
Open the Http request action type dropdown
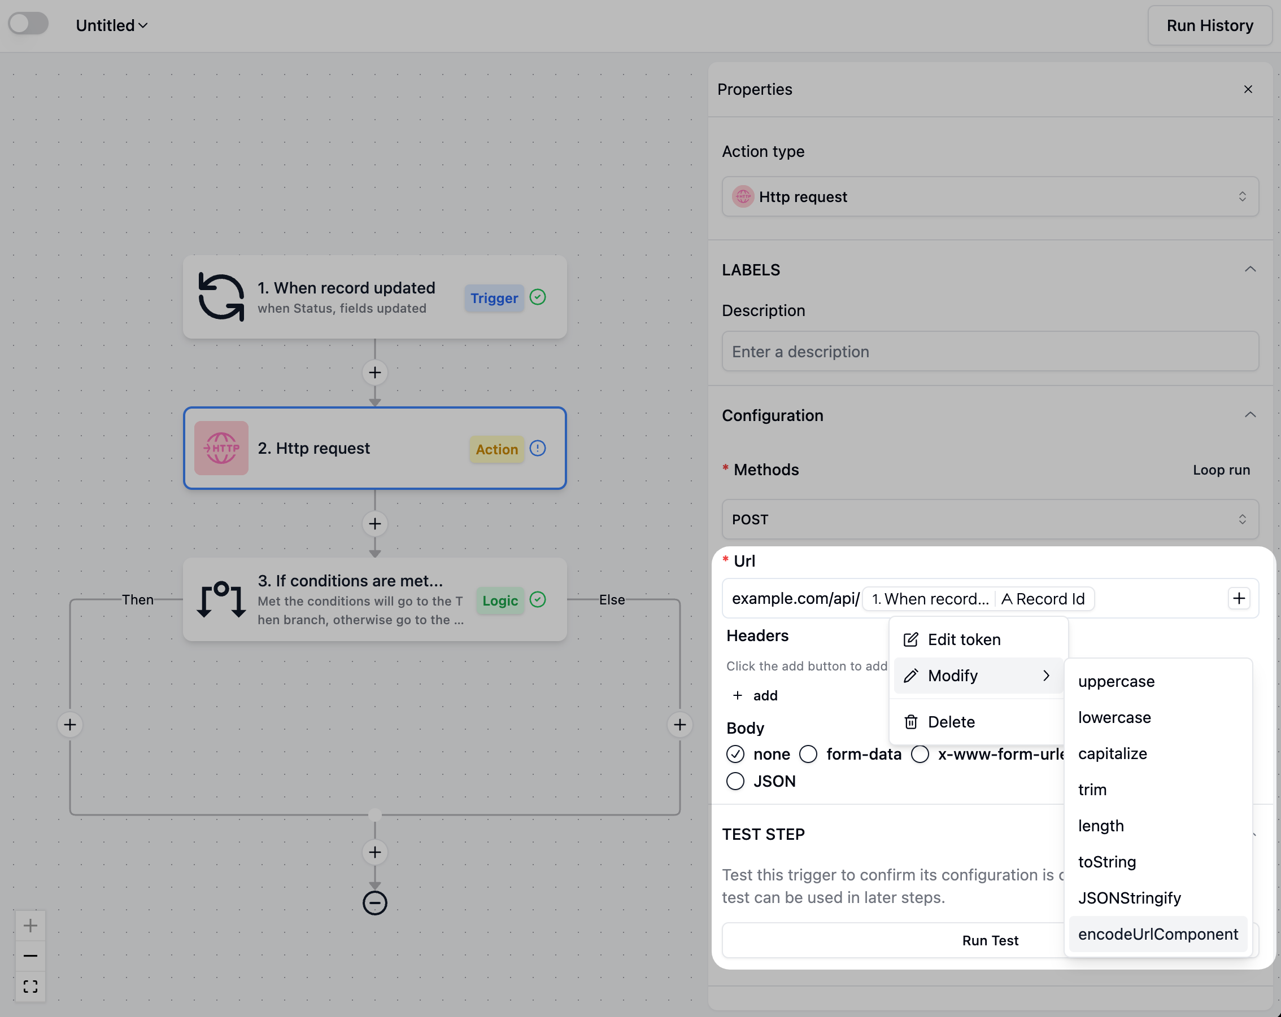tap(990, 196)
